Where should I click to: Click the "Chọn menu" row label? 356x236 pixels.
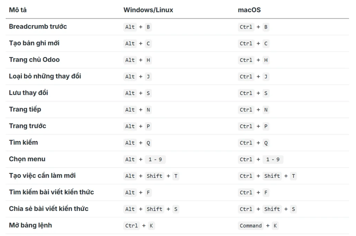coord(27,159)
